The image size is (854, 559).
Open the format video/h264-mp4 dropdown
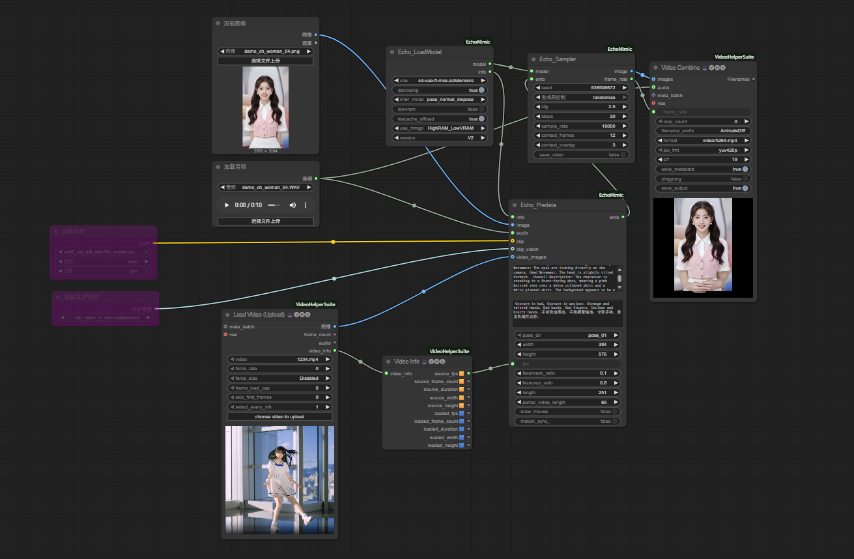[703, 140]
